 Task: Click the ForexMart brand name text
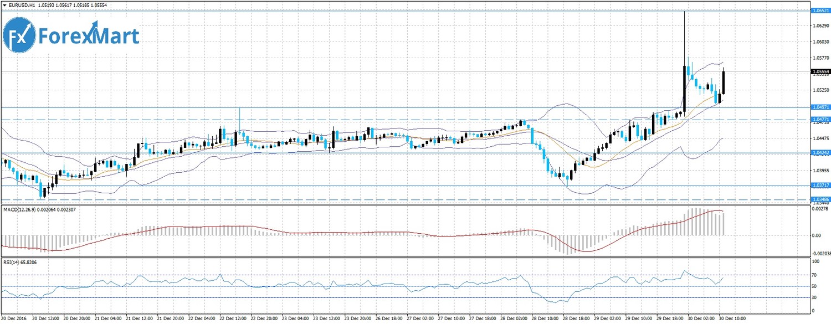[88, 37]
